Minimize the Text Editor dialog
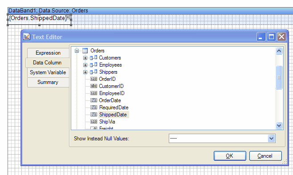Image resolution: width=293 pixels, height=175 pixels. (261, 36)
